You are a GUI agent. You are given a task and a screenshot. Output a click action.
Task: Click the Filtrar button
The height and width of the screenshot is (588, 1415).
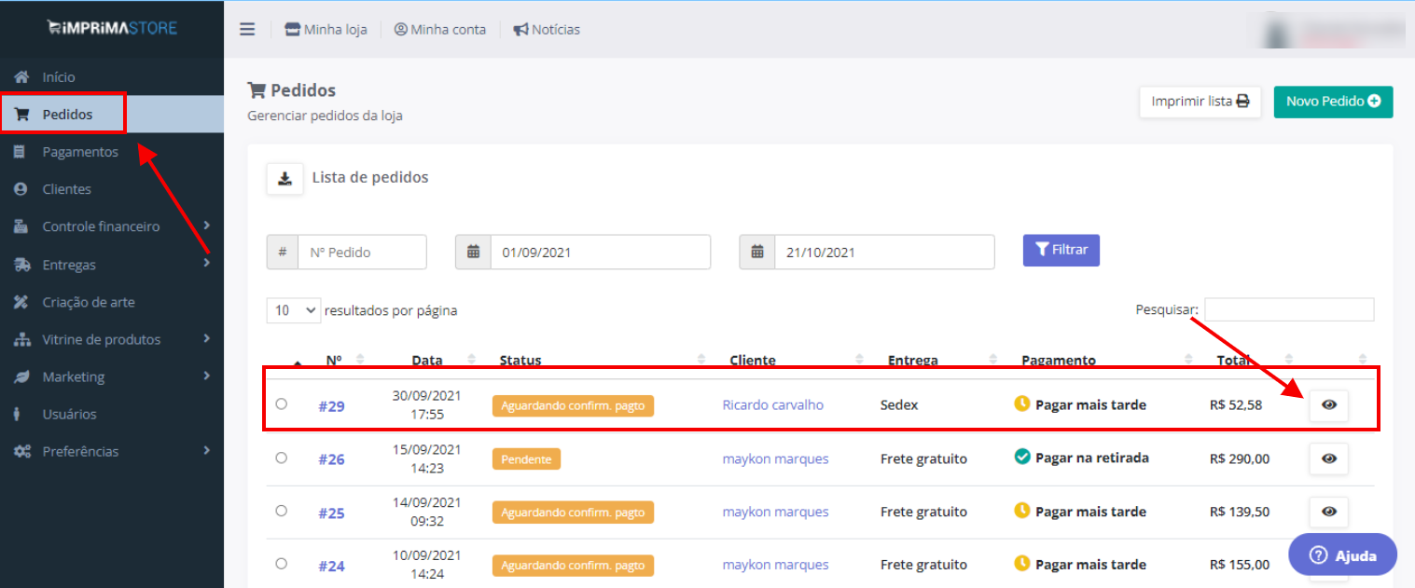tap(1061, 250)
